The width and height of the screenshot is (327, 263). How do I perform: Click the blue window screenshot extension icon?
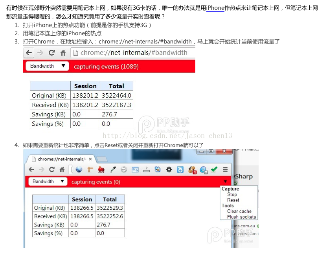coord(135,170)
